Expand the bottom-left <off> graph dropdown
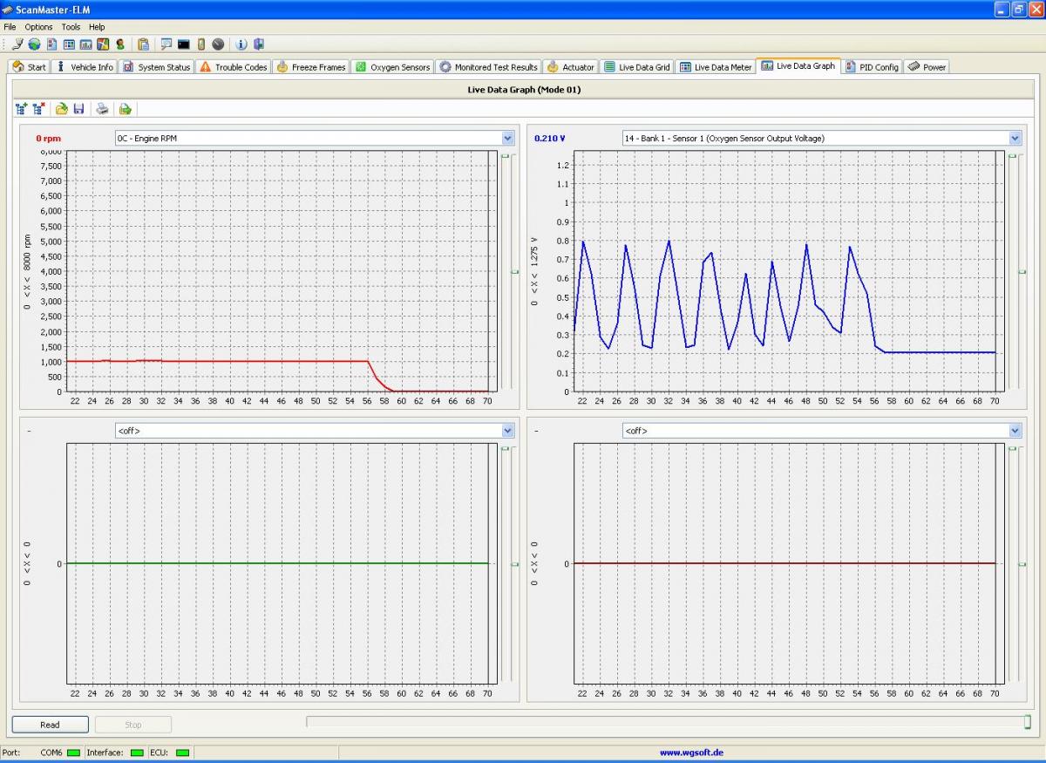The height and width of the screenshot is (763, 1046). 508,431
